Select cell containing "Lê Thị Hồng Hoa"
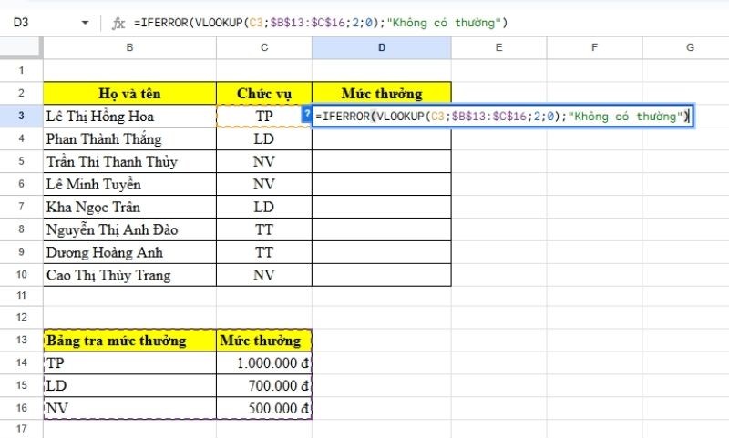729x438 pixels. pyautogui.click(x=130, y=116)
